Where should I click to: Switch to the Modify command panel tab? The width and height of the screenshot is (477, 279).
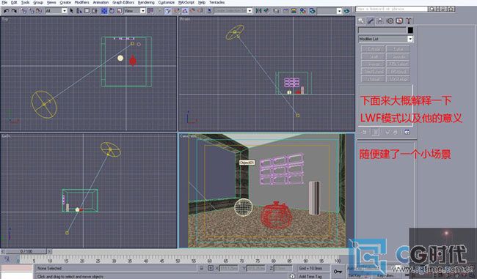click(x=370, y=21)
